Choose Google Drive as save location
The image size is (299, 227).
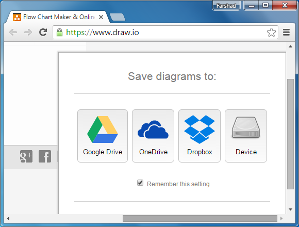click(103, 136)
